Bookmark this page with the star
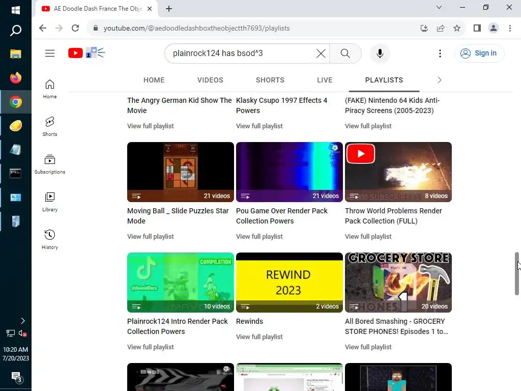Viewport: 521px width, 391px height. (457, 29)
